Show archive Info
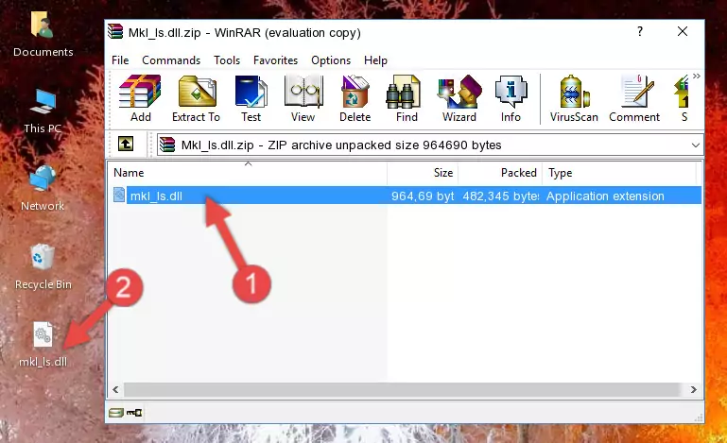727x443 pixels. pyautogui.click(x=511, y=98)
